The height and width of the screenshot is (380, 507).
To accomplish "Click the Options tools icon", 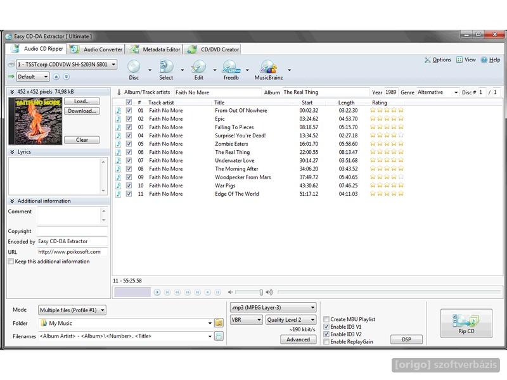I will click(x=428, y=60).
